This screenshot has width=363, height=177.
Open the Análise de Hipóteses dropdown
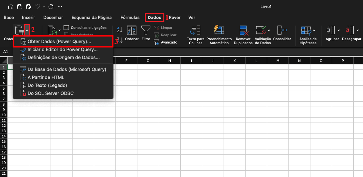pos(314,31)
